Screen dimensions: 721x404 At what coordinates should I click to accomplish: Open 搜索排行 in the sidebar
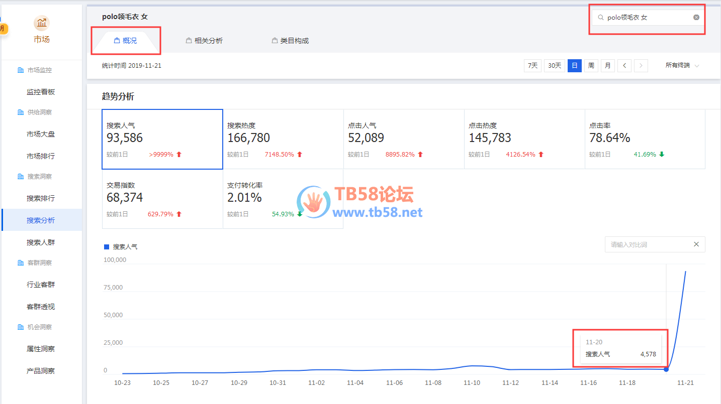tap(41, 198)
